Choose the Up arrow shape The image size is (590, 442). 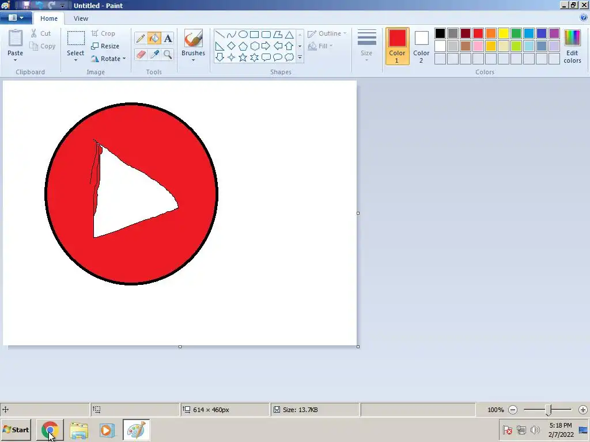[x=289, y=46]
